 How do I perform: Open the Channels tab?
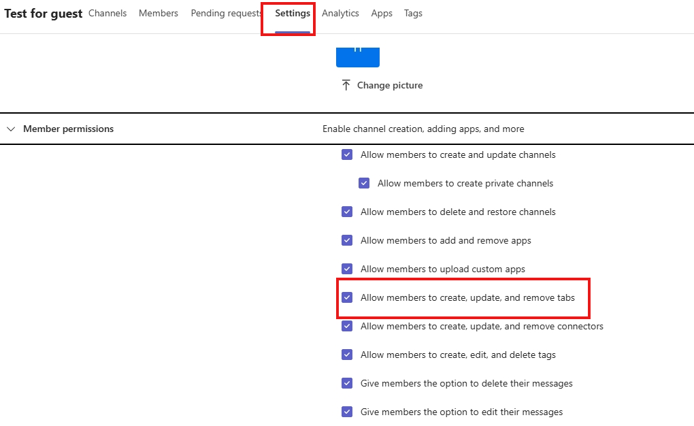coord(108,14)
